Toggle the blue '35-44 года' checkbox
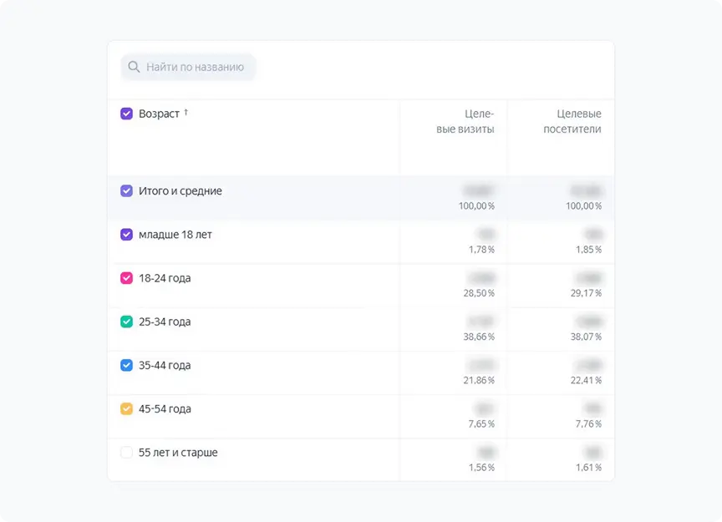This screenshot has width=722, height=522. [126, 365]
